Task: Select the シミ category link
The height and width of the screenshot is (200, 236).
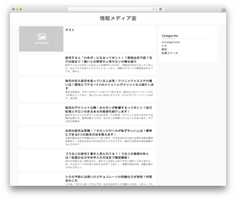Action: click(x=164, y=46)
